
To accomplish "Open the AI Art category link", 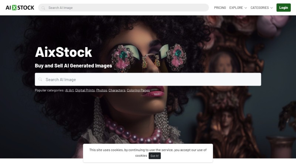I will [x=70, y=90].
